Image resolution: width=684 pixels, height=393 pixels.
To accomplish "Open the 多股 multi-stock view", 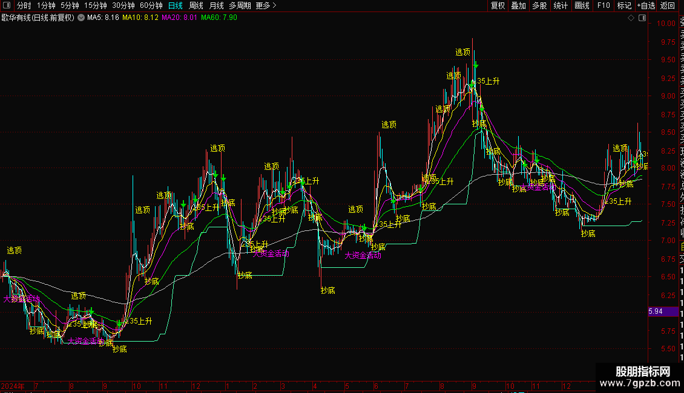I will pyautogui.click(x=539, y=5).
